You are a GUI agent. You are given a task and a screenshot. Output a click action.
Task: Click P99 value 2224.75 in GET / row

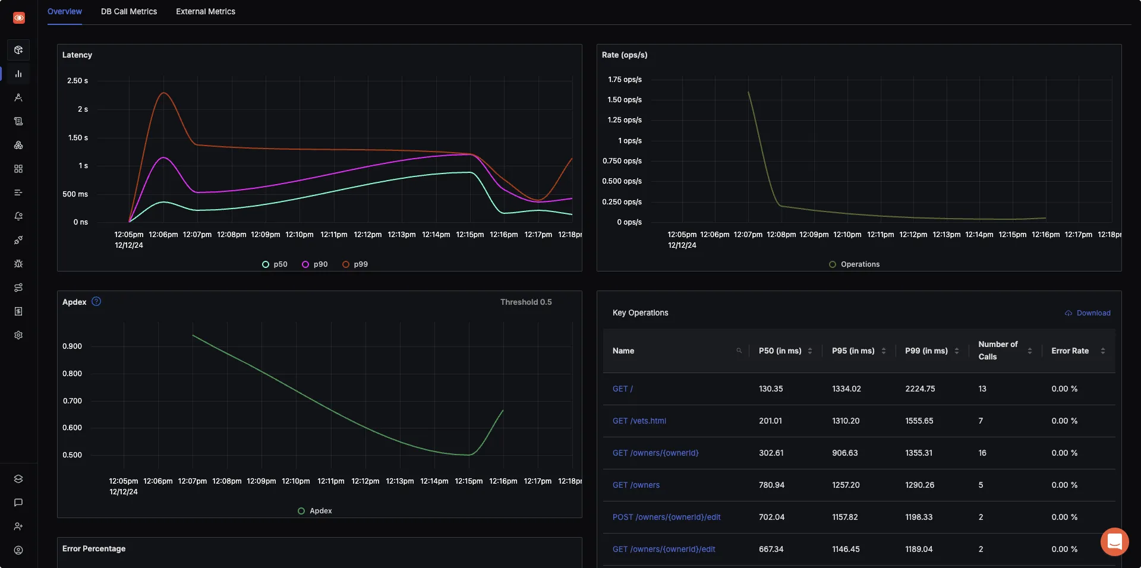[x=920, y=389]
